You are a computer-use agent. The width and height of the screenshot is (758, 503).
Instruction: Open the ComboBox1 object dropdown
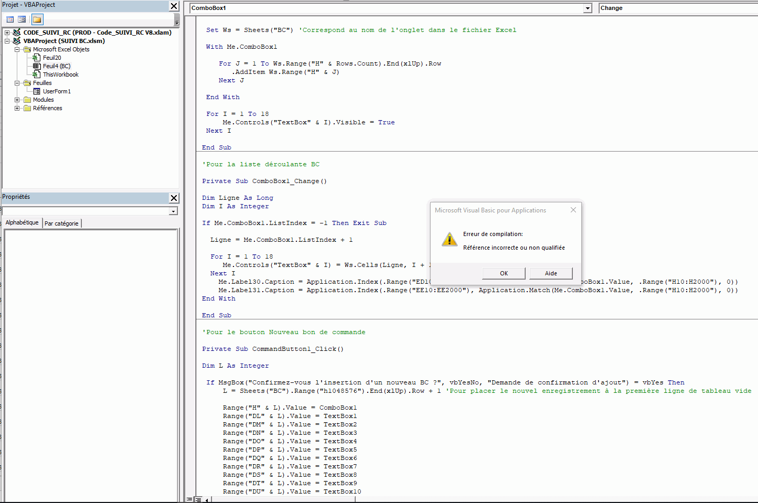(x=588, y=8)
